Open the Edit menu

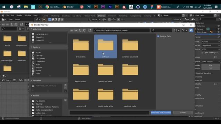click(x=12, y=15)
